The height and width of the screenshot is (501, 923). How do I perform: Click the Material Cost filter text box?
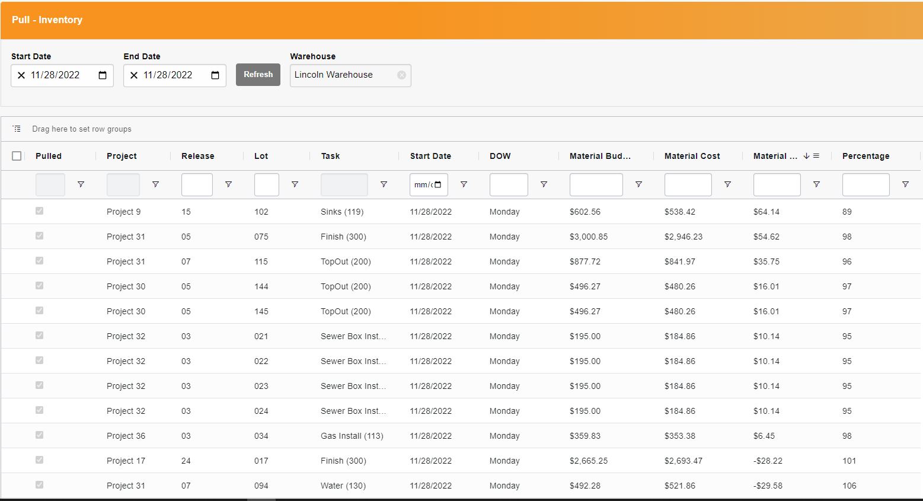coord(688,184)
